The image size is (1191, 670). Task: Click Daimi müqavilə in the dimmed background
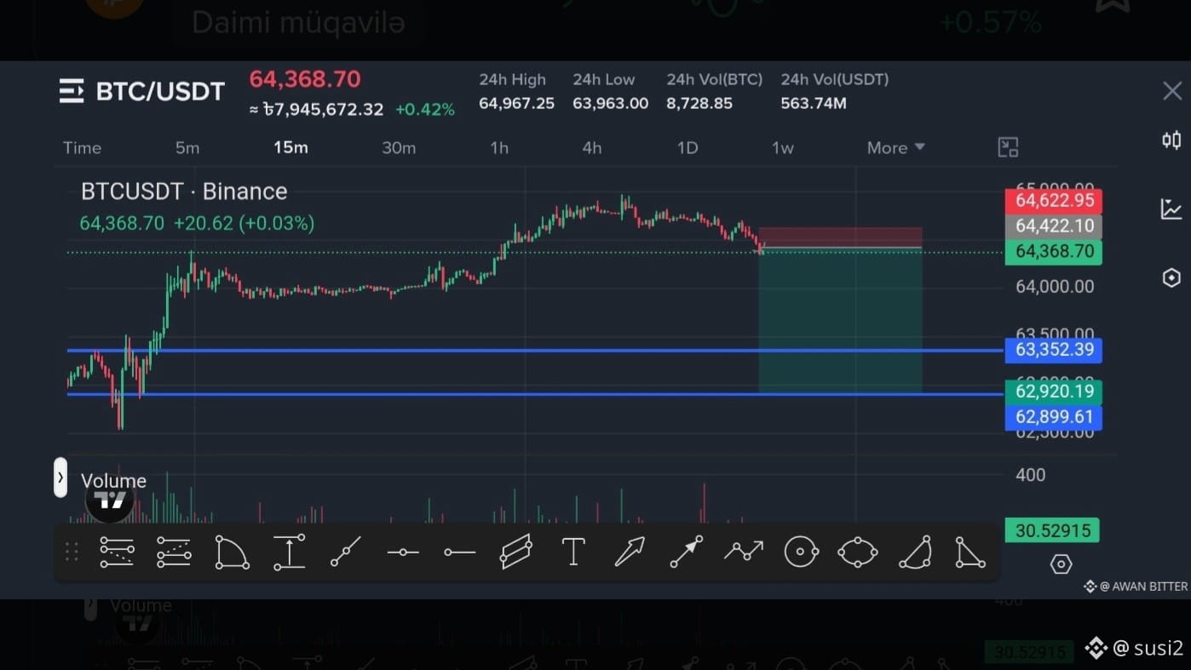coord(298,23)
